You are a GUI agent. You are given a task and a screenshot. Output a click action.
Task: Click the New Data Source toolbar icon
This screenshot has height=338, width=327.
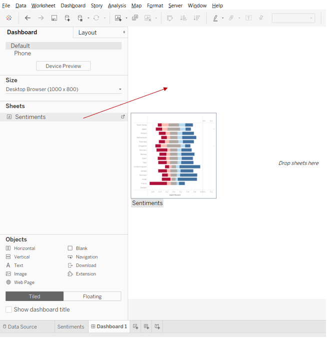(x=67, y=18)
